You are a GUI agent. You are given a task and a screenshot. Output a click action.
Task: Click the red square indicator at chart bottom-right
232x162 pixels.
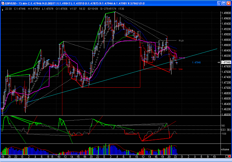click(230, 156)
